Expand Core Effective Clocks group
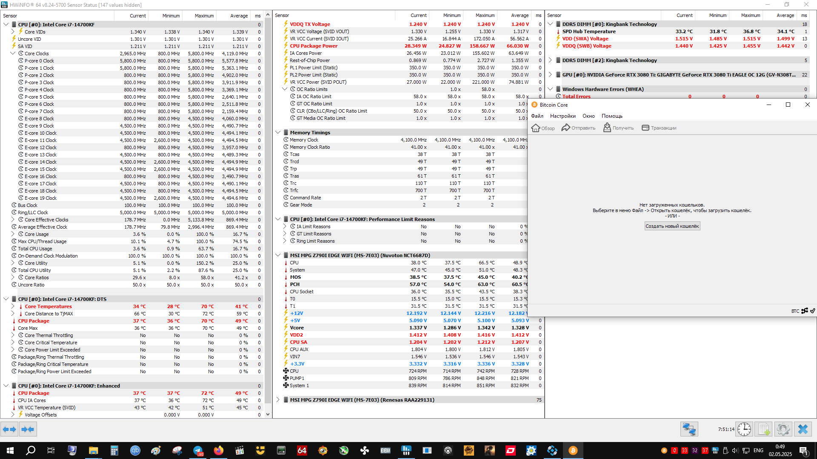 13,220
